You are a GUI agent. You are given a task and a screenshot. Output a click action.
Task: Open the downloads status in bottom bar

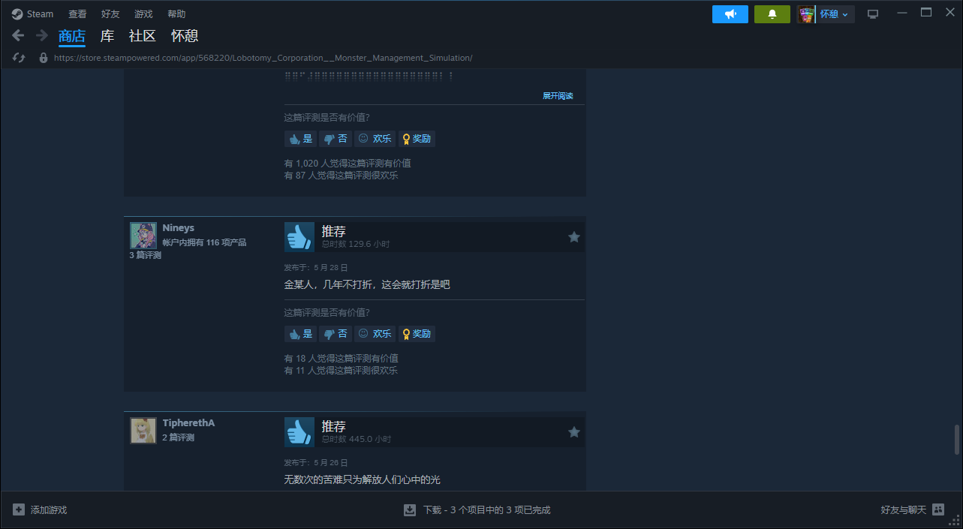coord(477,510)
